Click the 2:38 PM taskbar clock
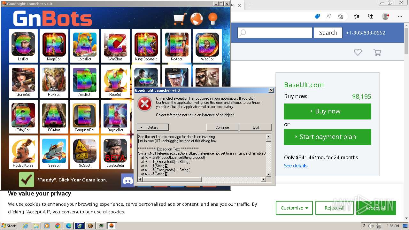This screenshot has height=230, width=409. click(392, 226)
